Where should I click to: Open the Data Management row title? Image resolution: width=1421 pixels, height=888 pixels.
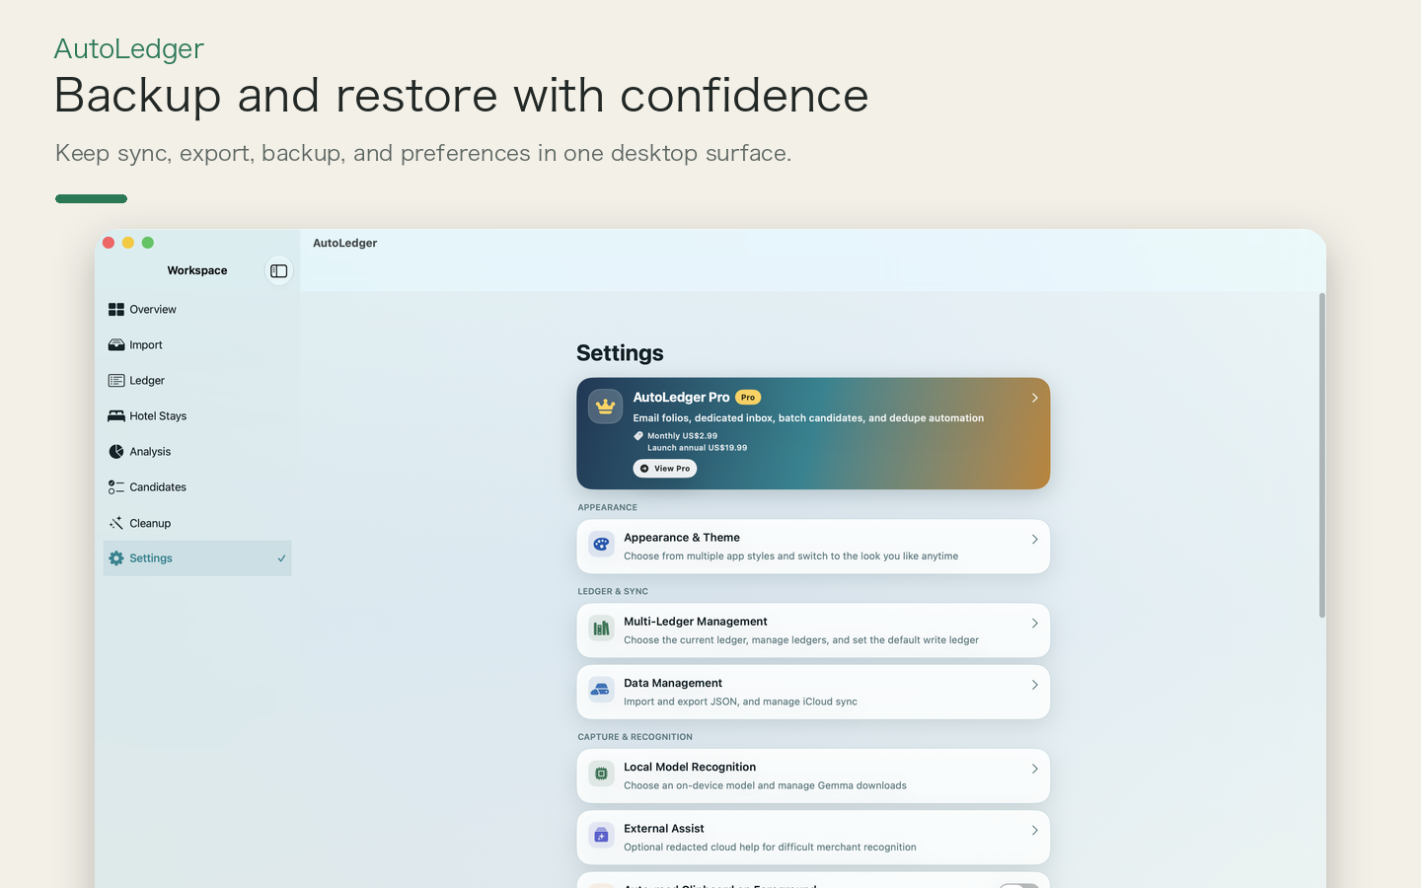point(673,683)
